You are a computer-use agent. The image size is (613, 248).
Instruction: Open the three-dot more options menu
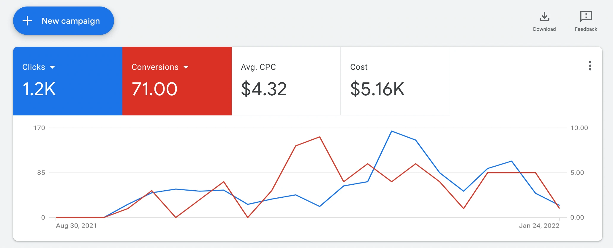click(590, 66)
